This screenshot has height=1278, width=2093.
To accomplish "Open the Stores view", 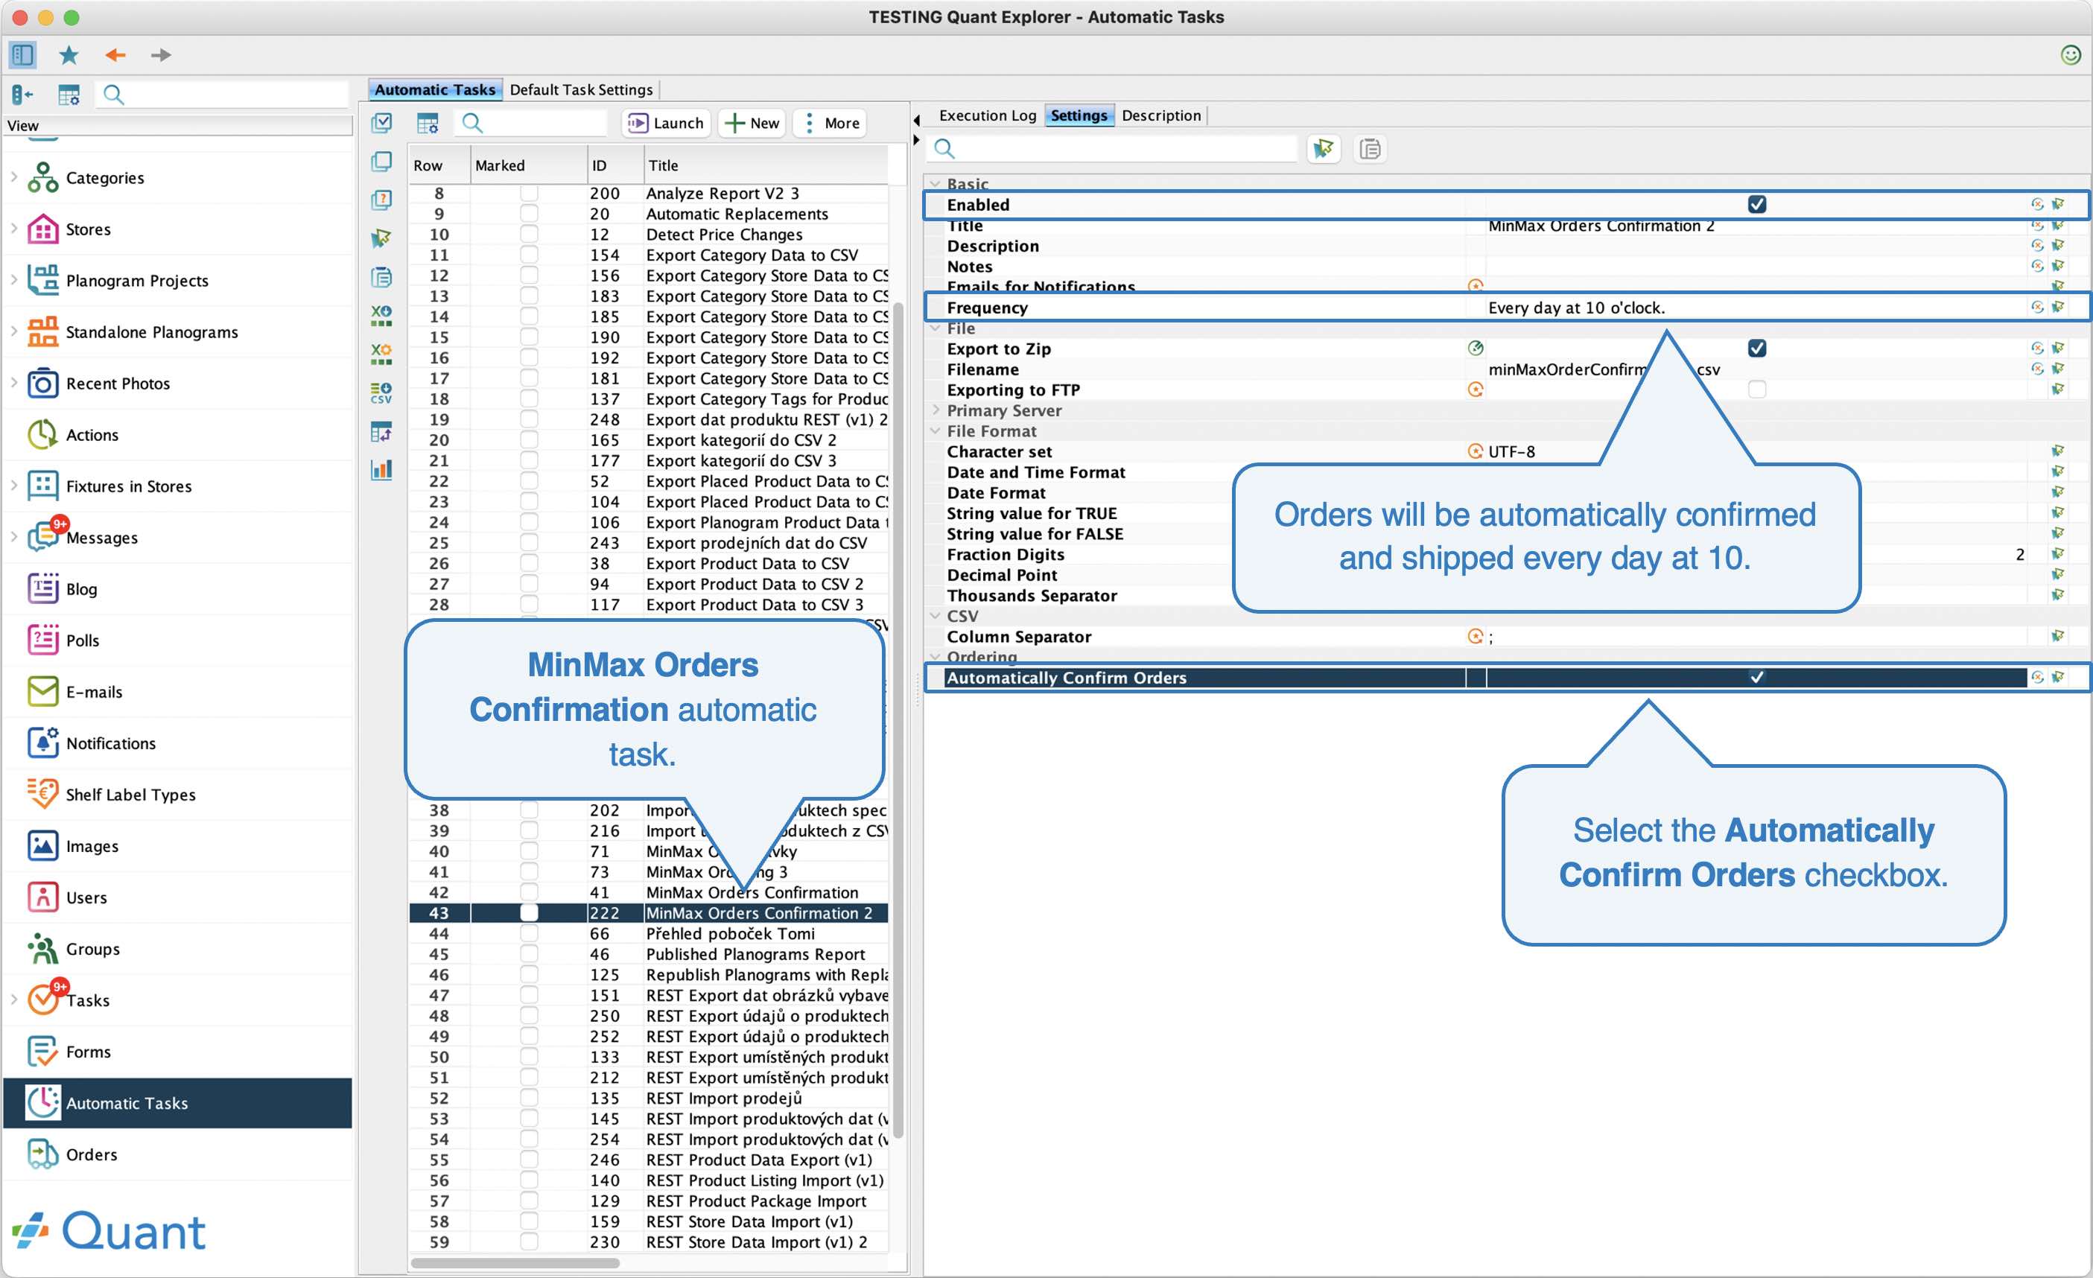I will pos(87,229).
